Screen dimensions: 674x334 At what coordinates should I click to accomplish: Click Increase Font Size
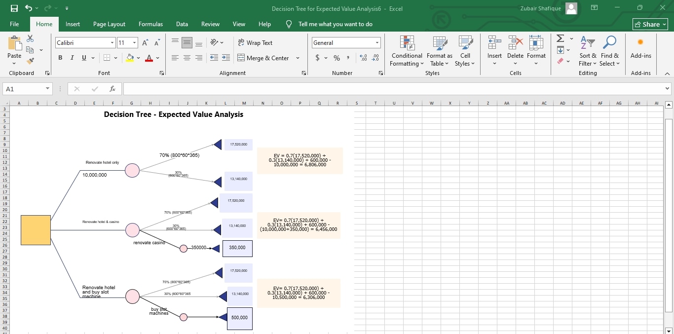145,42
